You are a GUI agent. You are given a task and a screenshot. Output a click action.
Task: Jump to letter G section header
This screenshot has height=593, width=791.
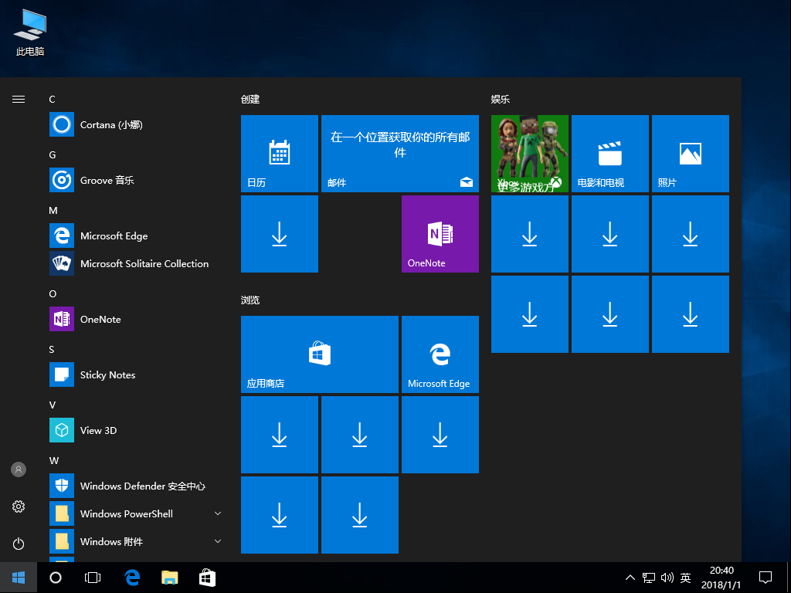(53, 154)
